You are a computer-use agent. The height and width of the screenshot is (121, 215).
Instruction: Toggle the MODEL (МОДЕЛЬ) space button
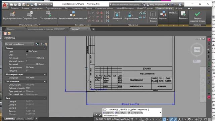pyautogui.click(x=125, y=119)
